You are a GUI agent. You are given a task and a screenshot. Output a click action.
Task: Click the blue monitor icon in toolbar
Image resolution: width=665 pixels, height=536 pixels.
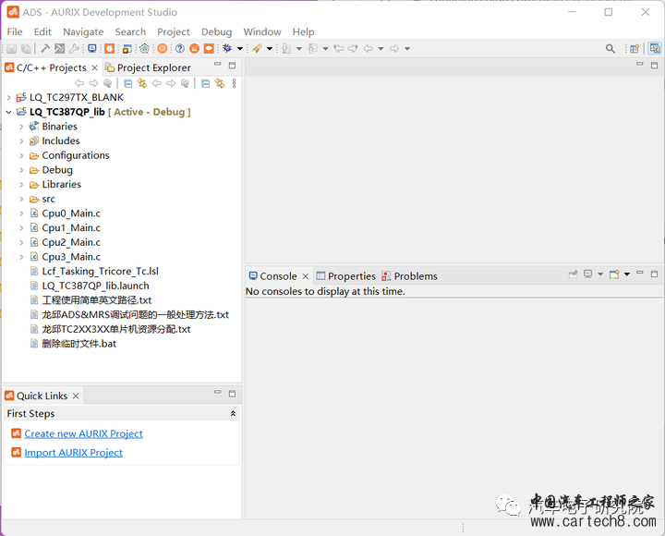(92, 48)
